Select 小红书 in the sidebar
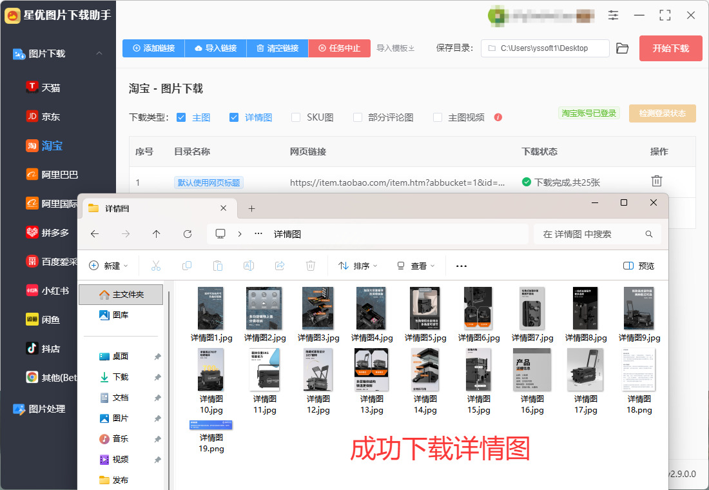Screen dimensions: 709x490 [48, 291]
